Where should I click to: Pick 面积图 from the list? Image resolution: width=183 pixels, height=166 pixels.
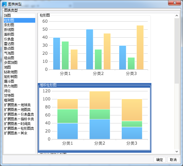point(19,34)
